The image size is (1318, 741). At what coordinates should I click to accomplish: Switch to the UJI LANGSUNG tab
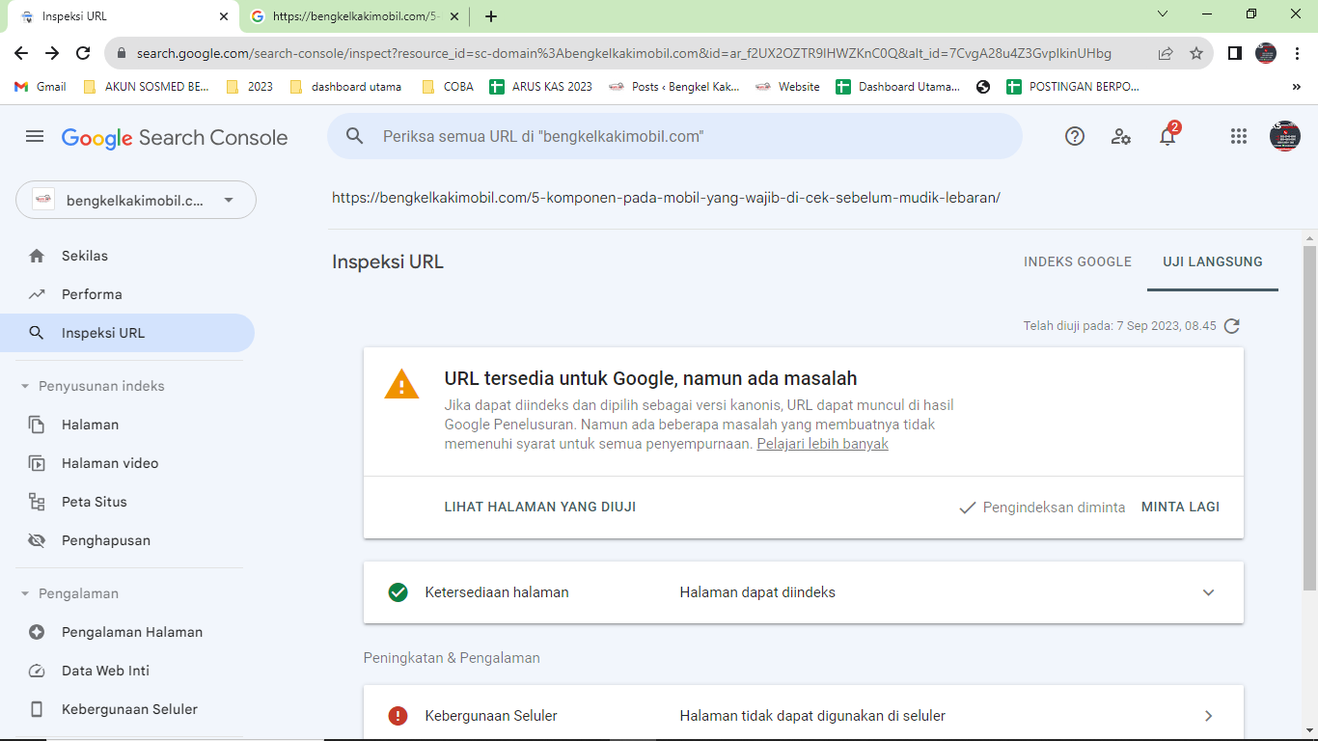(1213, 261)
